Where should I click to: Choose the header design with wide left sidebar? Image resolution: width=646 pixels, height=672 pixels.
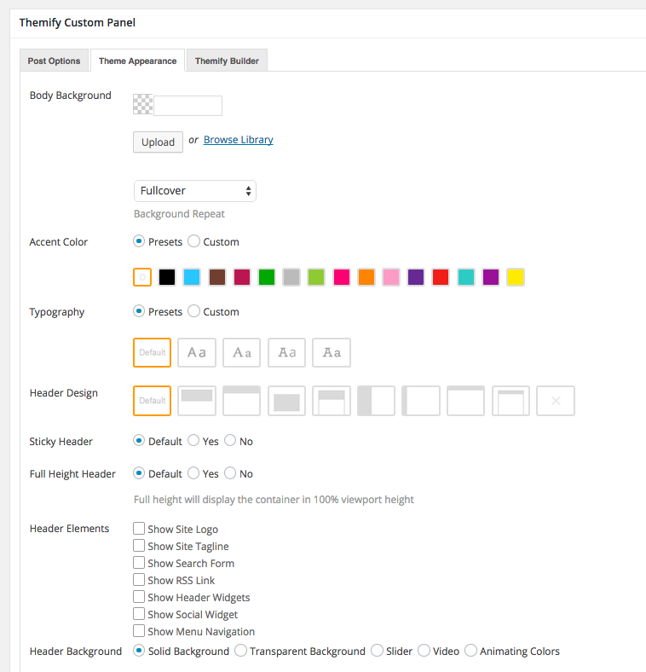pyautogui.click(x=376, y=401)
